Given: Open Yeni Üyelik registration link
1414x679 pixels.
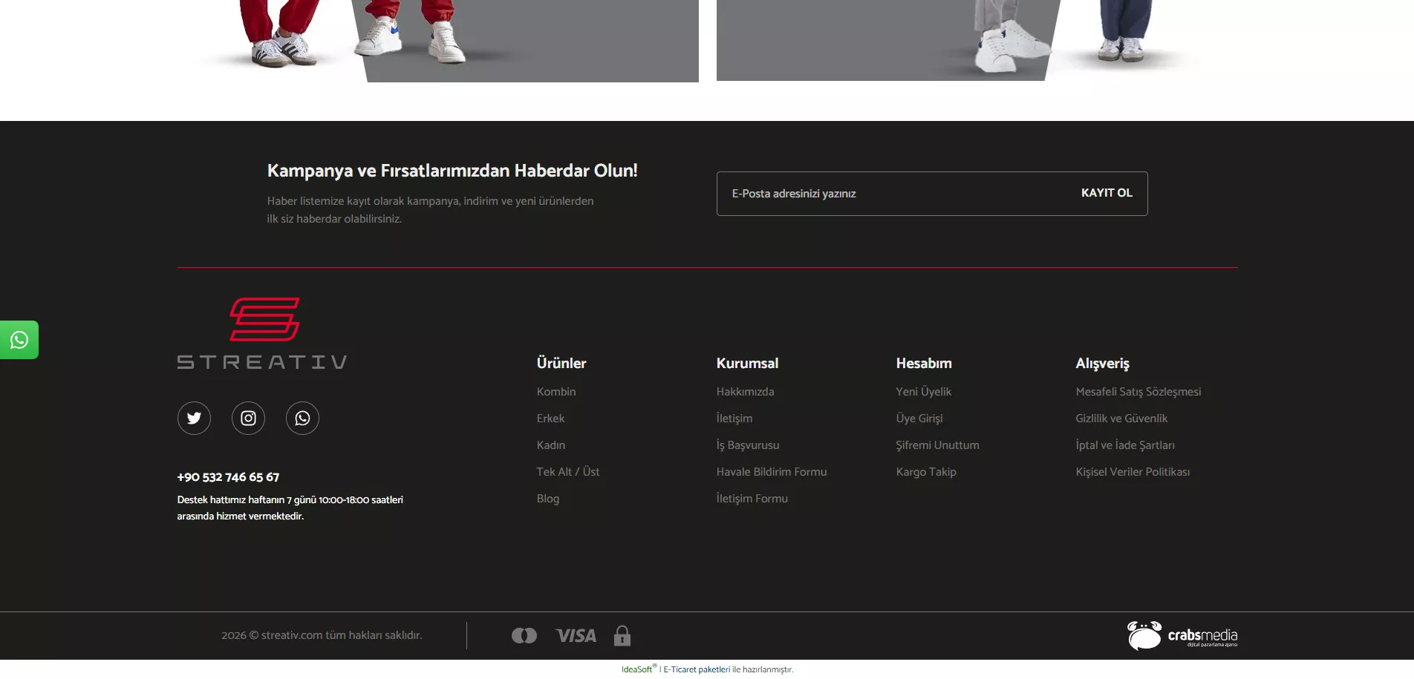Looking at the screenshot, I should pyautogui.click(x=923, y=392).
